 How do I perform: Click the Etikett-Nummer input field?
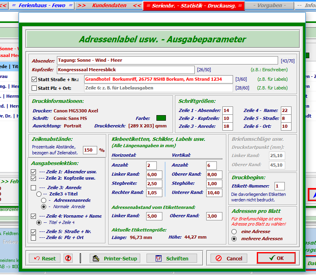(x=280, y=186)
